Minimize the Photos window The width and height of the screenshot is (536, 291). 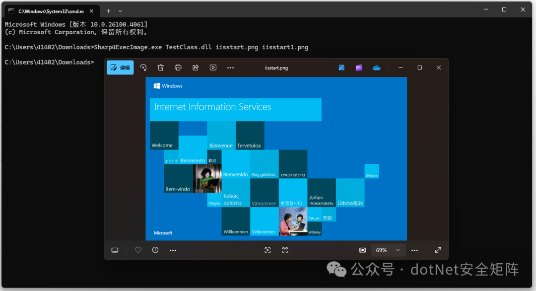[401, 68]
